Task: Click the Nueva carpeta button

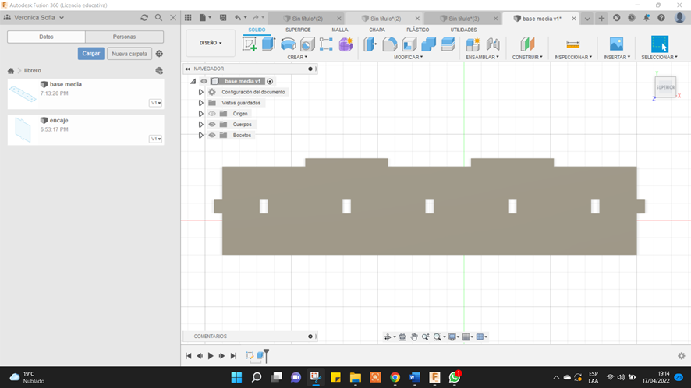Action: point(129,54)
